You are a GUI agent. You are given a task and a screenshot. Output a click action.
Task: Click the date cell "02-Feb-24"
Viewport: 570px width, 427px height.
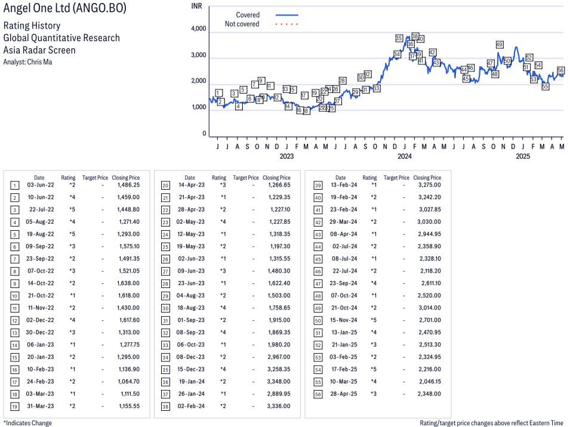tap(191, 406)
